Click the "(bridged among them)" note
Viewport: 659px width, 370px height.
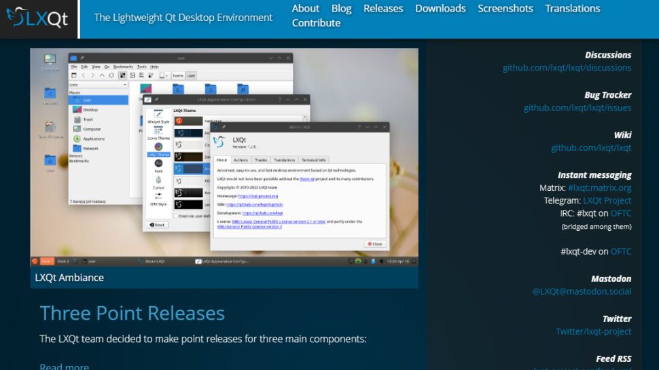(596, 227)
